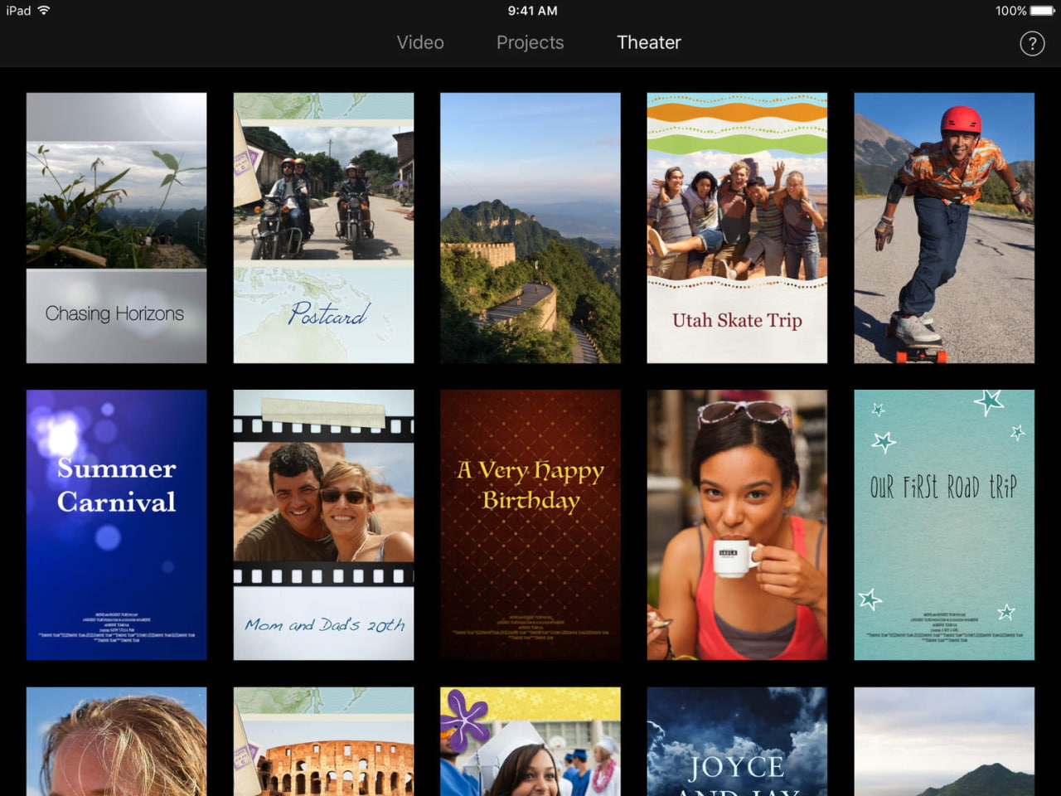Tap the battery indicator icon
The image size is (1061, 796).
(1043, 11)
